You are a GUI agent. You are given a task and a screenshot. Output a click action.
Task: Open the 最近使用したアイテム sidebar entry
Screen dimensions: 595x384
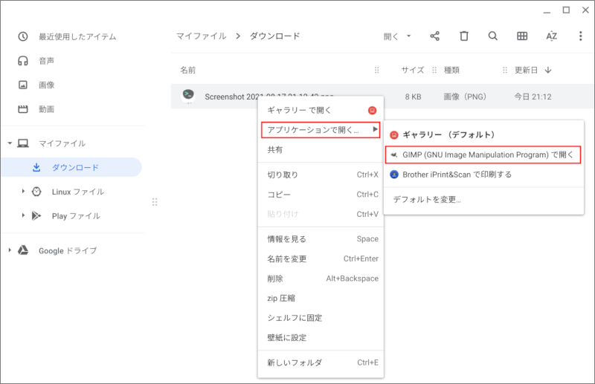click(77, 36)
